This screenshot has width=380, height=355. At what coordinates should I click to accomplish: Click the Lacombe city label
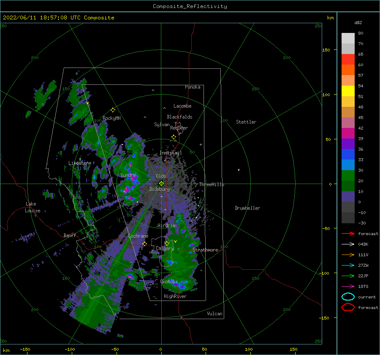[182, 106]
